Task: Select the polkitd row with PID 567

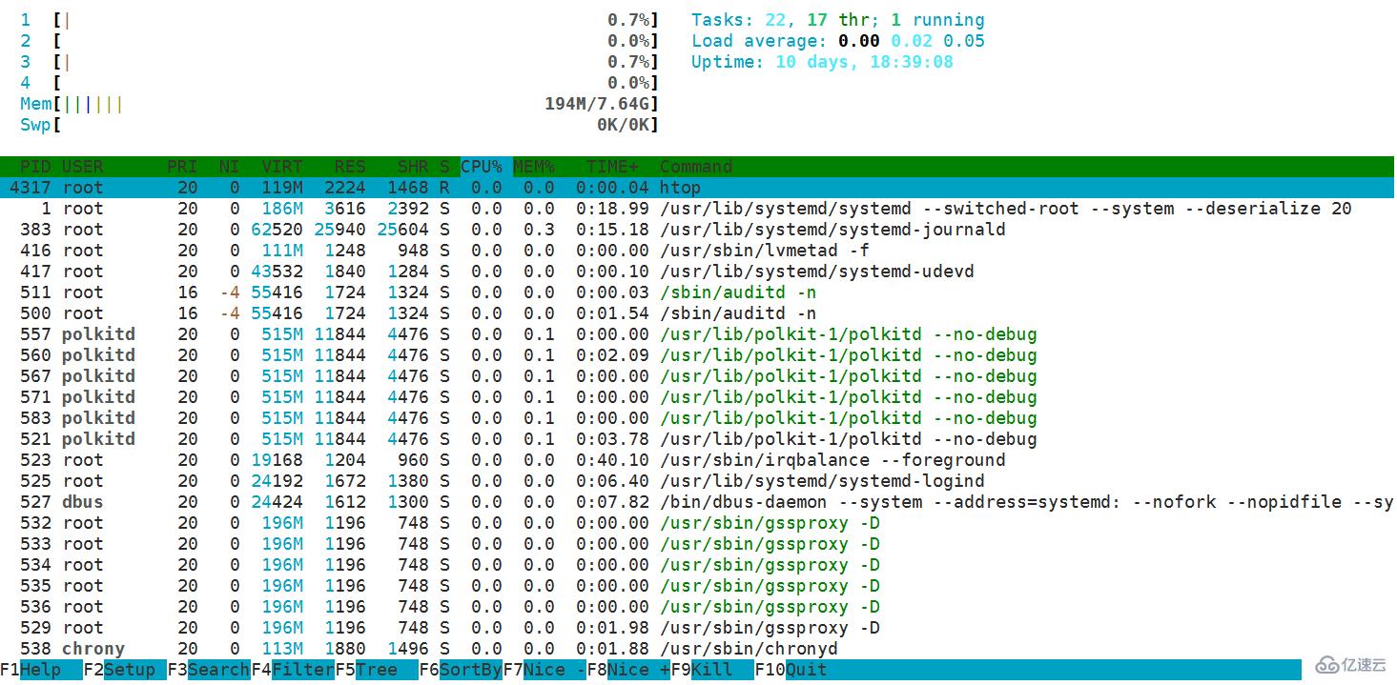Action: pos(697,376)
